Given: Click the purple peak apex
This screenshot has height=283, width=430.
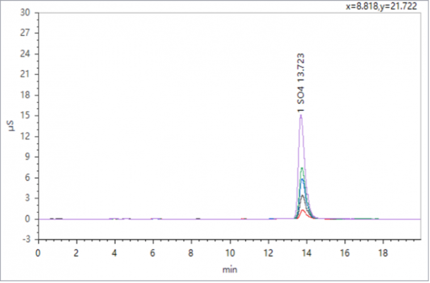Looking at the screenshot, I should click(301, 116).
